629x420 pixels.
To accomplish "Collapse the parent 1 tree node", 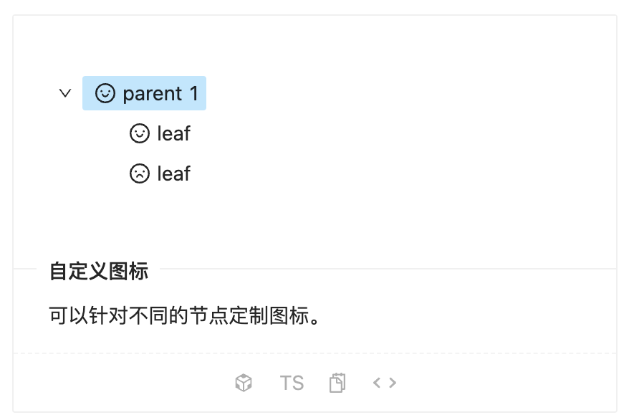I will click(65, 93).
